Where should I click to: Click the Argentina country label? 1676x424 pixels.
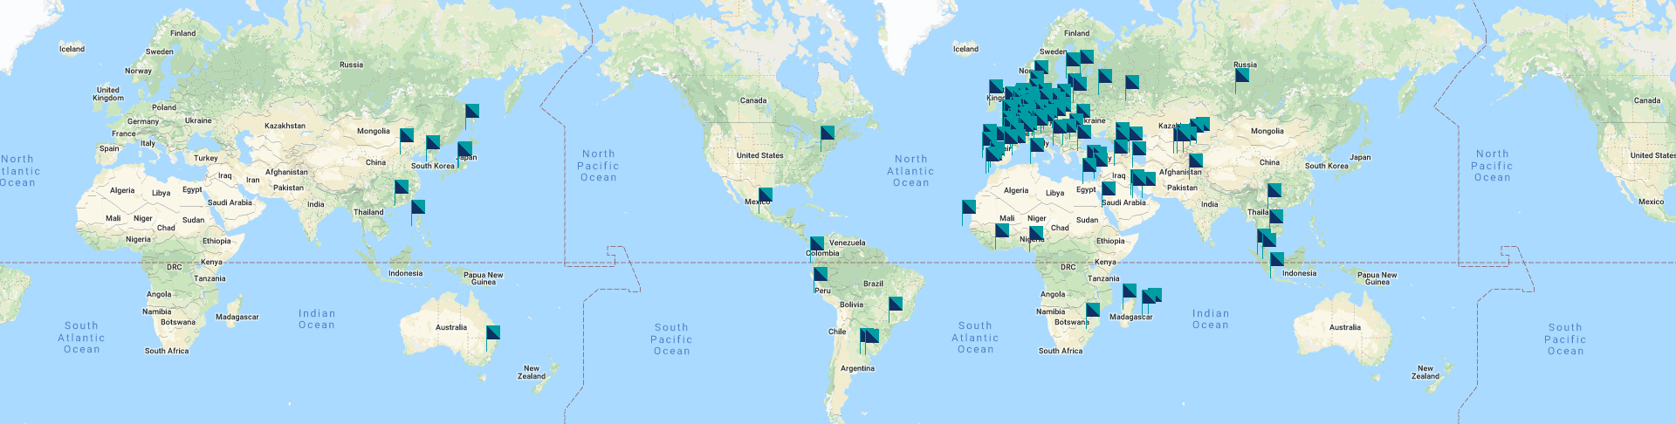pyautogui.click(x=857, y=368)
